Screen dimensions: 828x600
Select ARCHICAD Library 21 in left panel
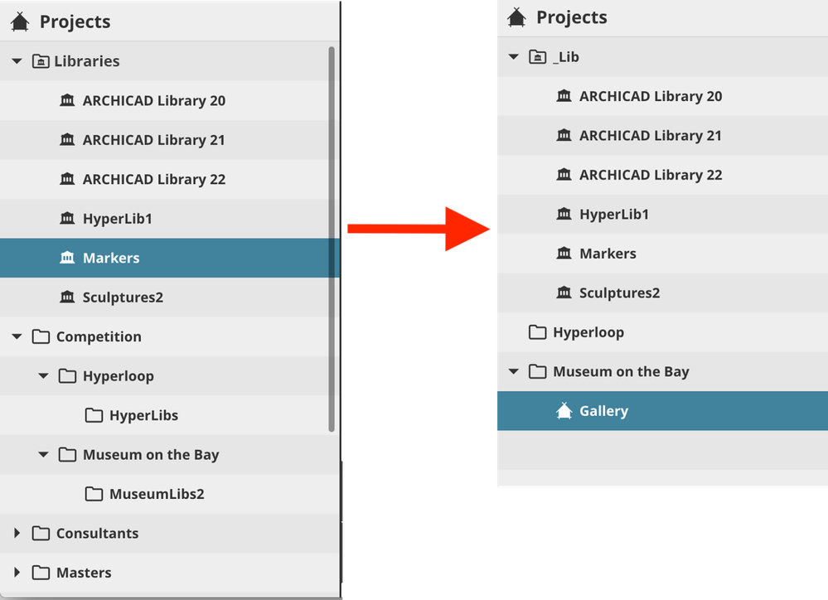153,140
